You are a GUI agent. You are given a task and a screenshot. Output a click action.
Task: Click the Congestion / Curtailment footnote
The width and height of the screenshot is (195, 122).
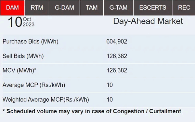click(92, 111)
